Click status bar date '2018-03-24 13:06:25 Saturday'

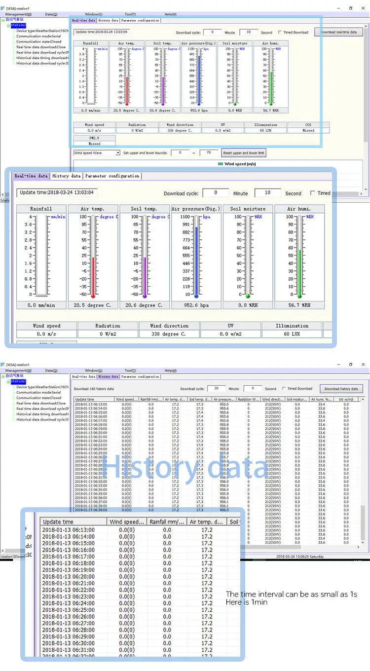coord(300,556)
